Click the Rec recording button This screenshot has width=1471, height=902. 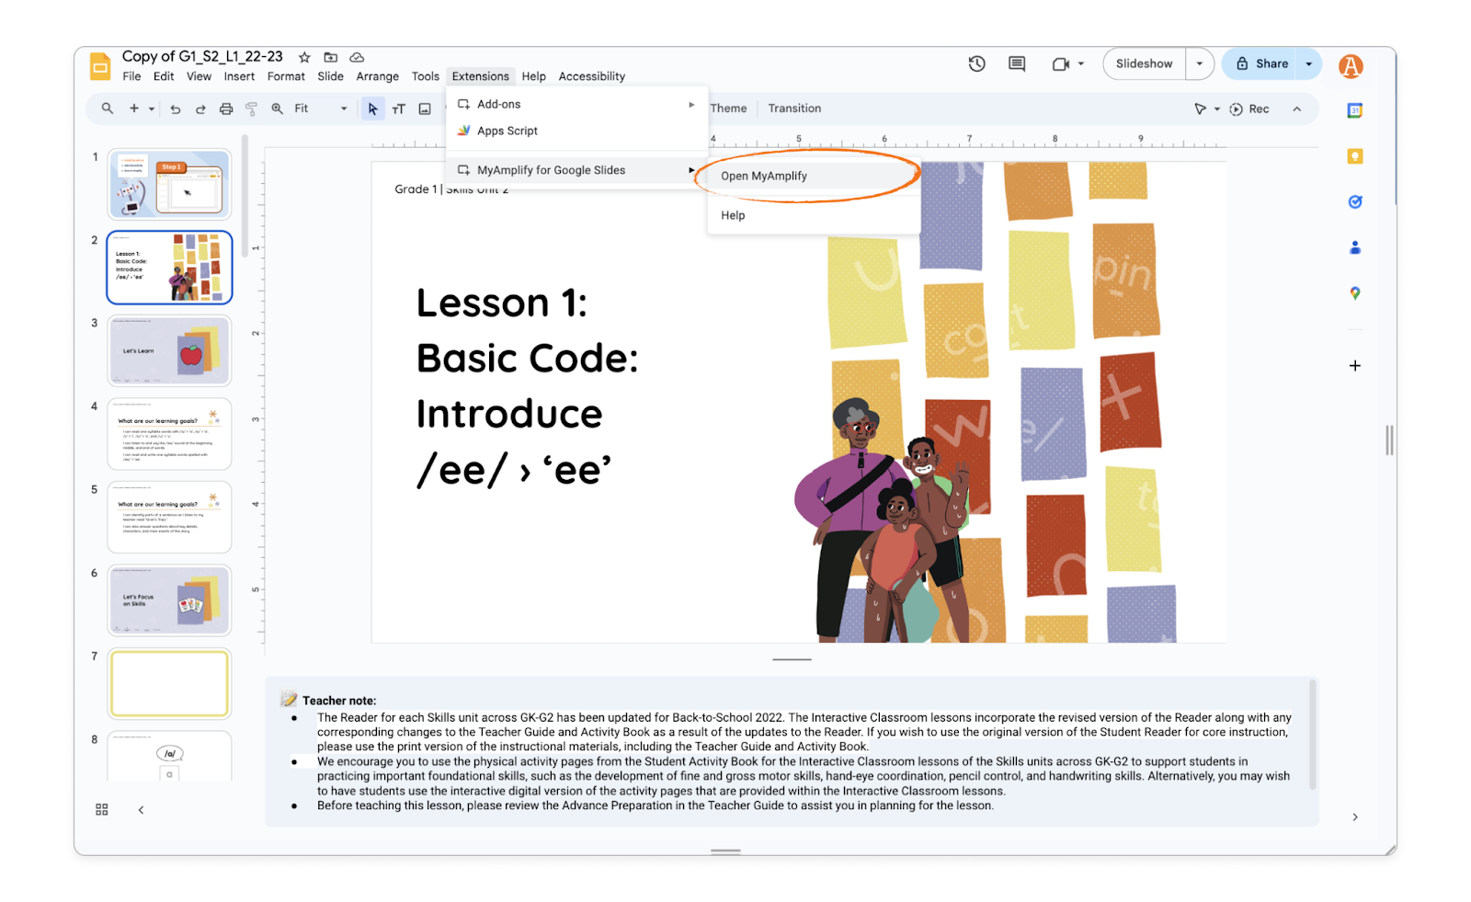coord(1249,108)
